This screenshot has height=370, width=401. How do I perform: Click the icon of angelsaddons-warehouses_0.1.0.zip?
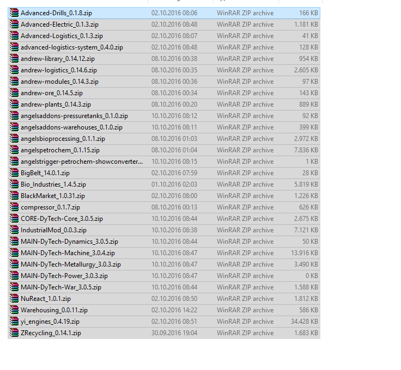tap(14, 127)
